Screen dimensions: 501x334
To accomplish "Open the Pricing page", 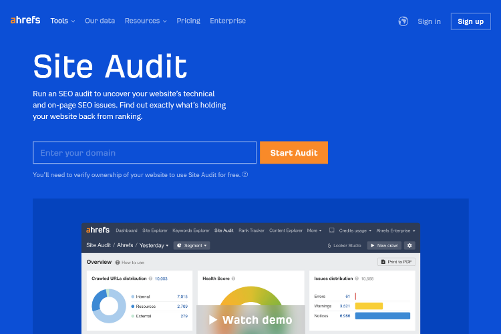I will click(188, 21).
